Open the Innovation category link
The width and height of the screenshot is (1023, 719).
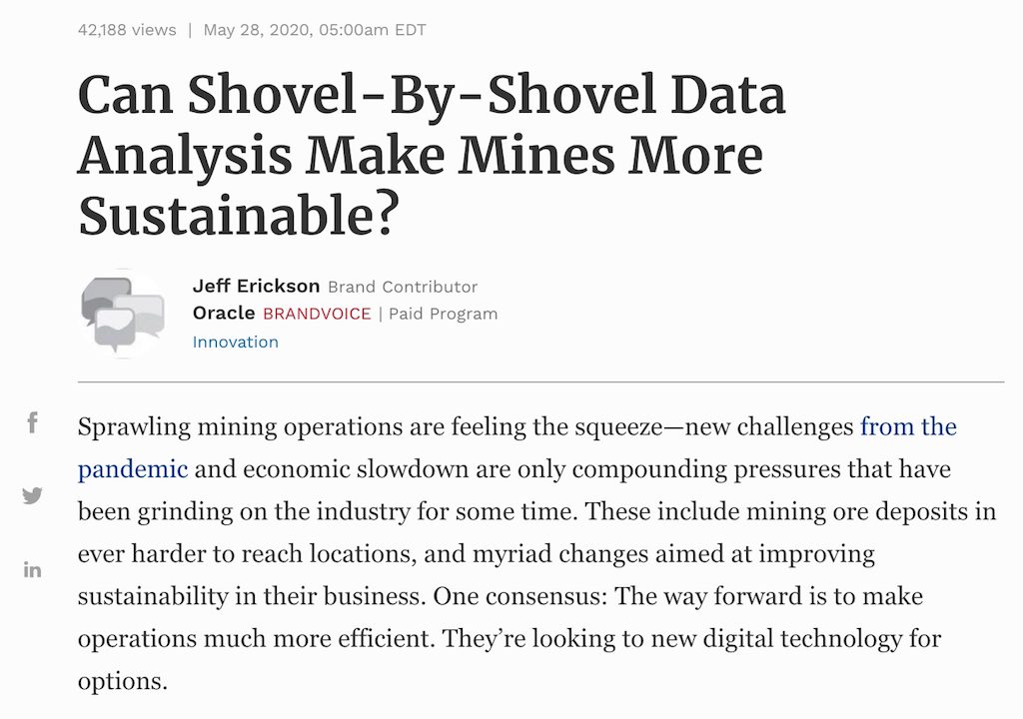[x=235, y=342]
